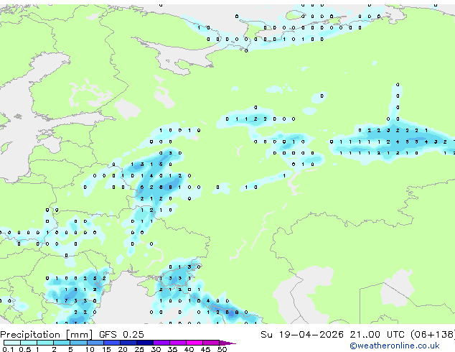Click the '30' legend scale value

point(156,349)
